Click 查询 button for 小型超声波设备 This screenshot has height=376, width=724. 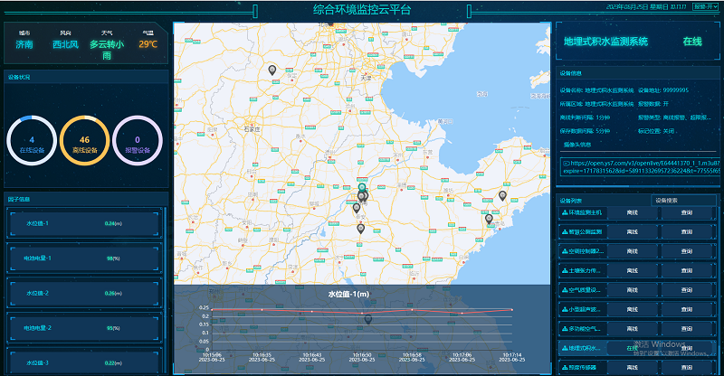coord(687,308)
